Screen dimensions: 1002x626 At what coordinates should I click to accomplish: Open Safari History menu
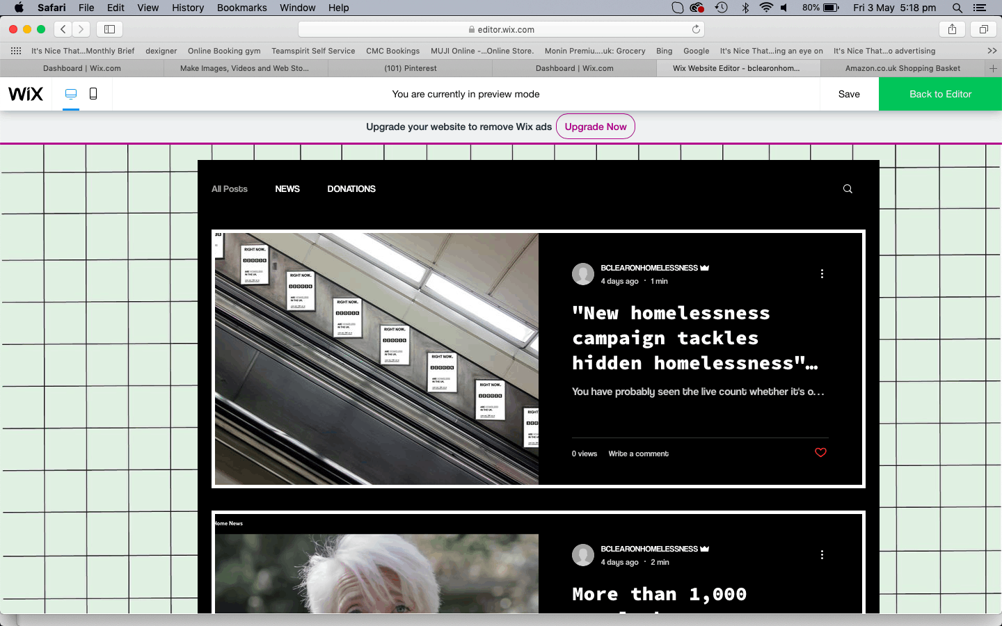(x=188, y=8)
